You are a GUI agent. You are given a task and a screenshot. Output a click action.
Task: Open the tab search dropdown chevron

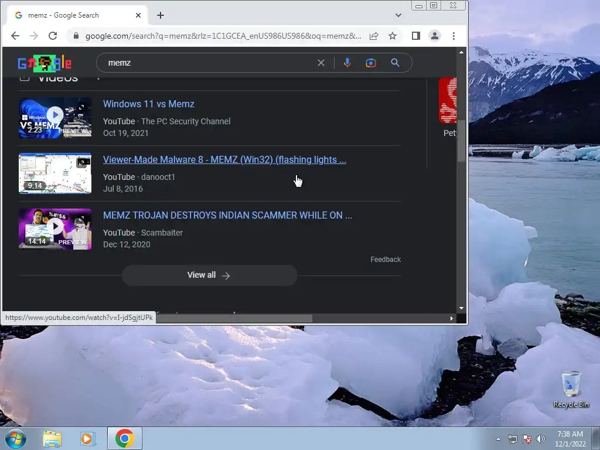click(398, 15)
